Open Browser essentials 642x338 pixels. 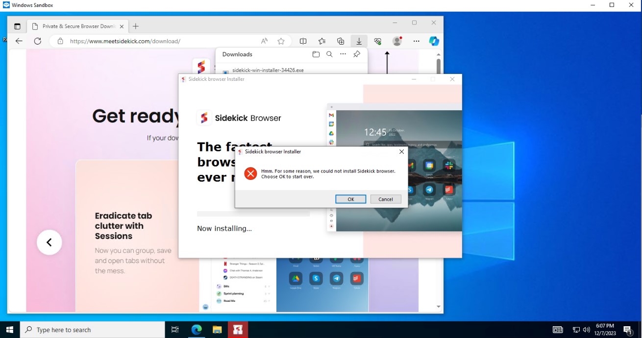pyautogui.click(x=378, y=41)
